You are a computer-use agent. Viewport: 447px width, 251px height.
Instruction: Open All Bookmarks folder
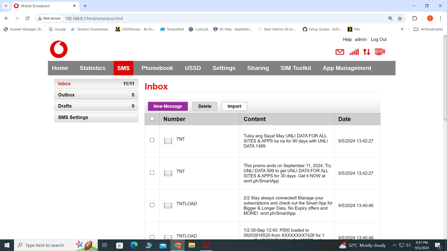click(x=428, y=29)
